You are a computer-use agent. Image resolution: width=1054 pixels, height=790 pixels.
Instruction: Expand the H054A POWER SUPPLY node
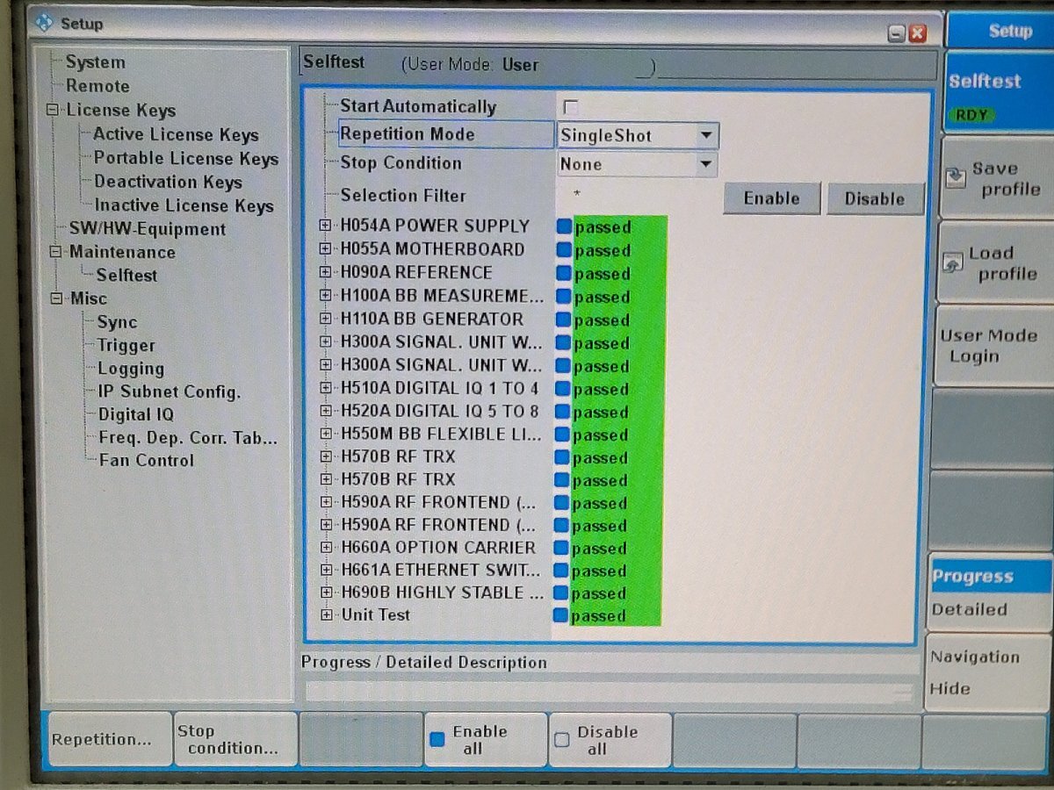click(x=326, y=226)
